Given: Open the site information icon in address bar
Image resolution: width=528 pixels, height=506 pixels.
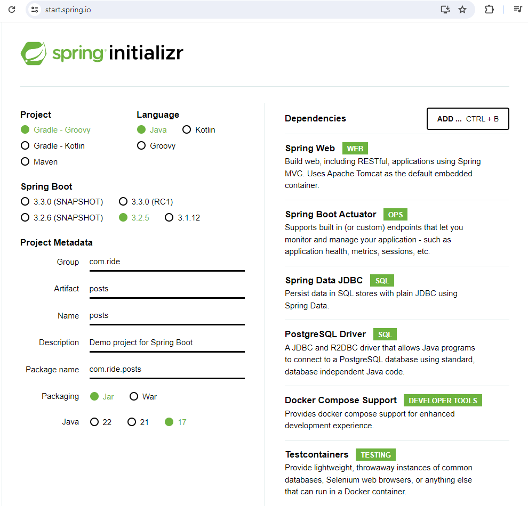Looking at the screenshot, I should pyautogui.click(x=35, y=10).
